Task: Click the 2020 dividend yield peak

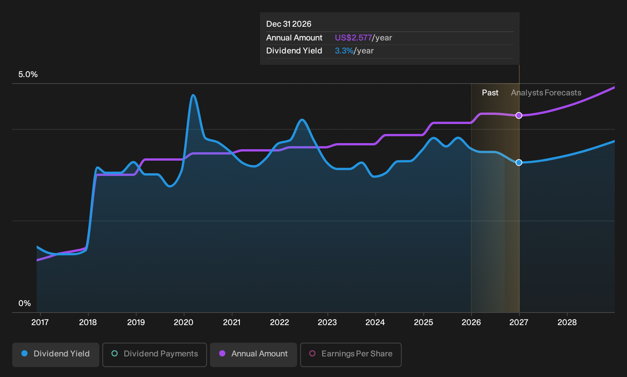Action: (193, 95)
